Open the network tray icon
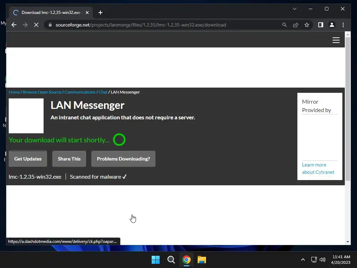 point(314,260)
